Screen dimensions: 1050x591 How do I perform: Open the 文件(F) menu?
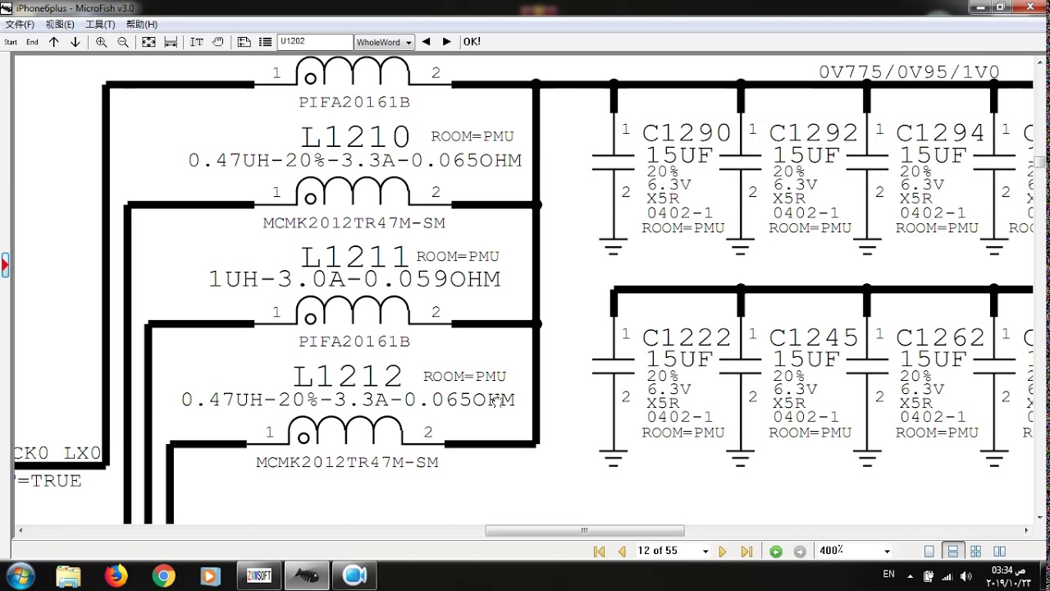point(20,25)
